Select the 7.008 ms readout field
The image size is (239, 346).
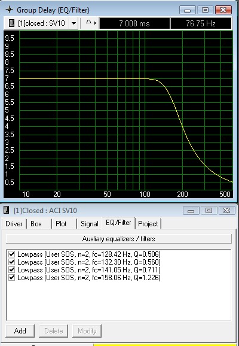coord(134,23)
